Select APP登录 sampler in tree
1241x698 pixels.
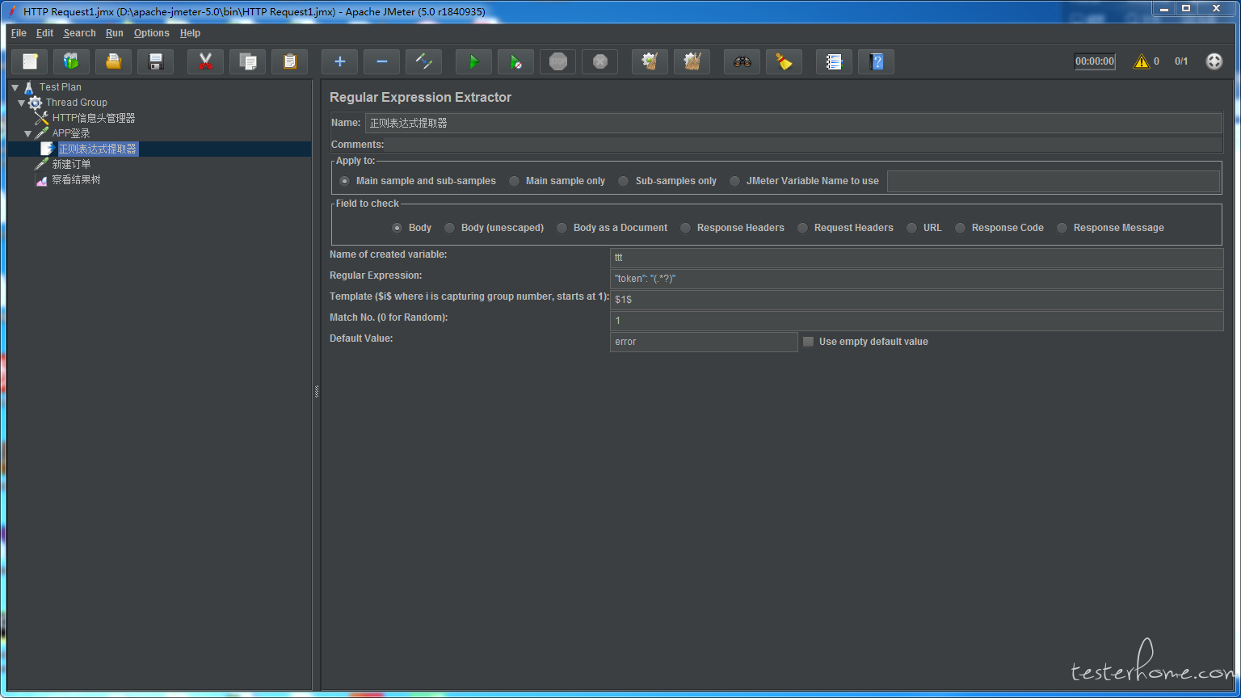click(71, 133)
